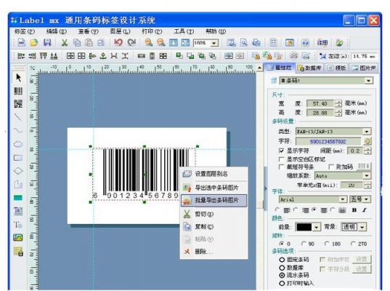Select 打印时输入 option
This screenshot has height=291, width=390.
point(282,283)
